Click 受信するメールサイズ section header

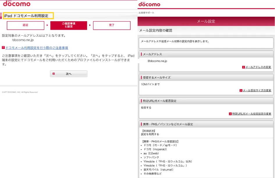tap(206, 77)
